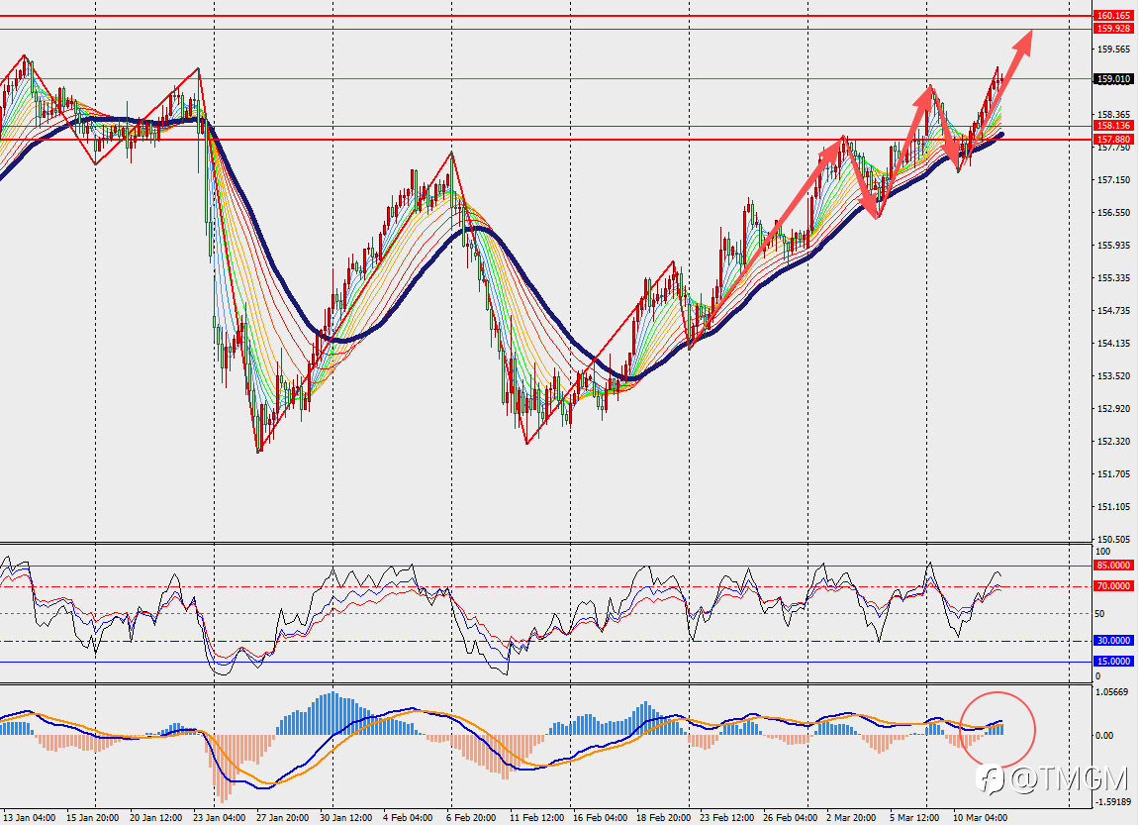Select the 10 Mar 04:00 time label
This screenshot has width=1139, height=825.
pos(980,818)
